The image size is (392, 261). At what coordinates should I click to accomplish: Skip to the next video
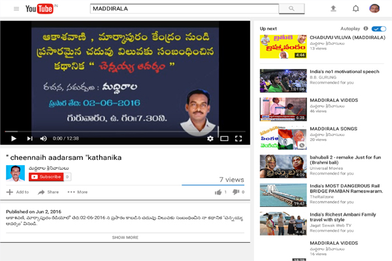pos(30,138)
